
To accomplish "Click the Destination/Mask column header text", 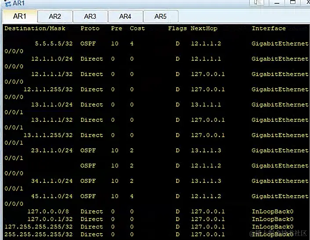I will 35,28.
